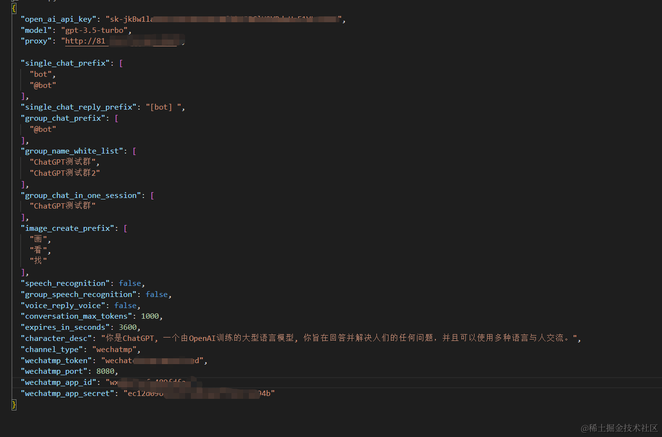
Task: Click the @bot entry under group_chat_prefix
Action: coord(43,129)
